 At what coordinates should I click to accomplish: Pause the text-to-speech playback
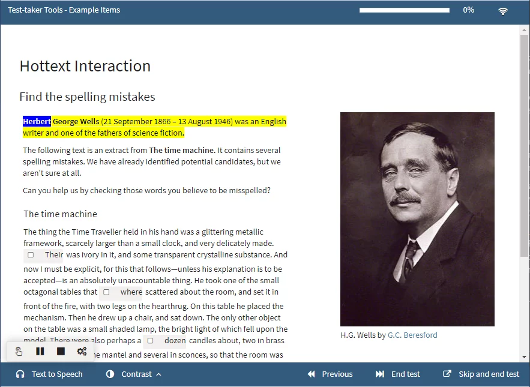click(x=40, y=351)
